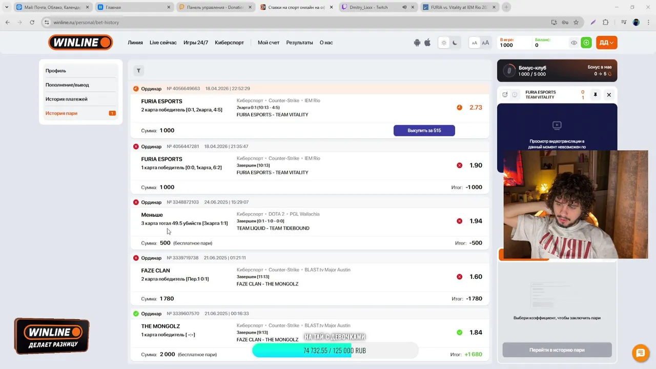The width and height of the screenshot is (656, 369).
Task: Click TEAM LIQUID - TEAM TIDEBOUND match text
Action: click(273, 229)
